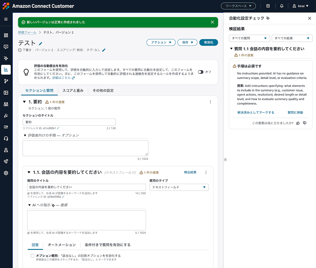Select the analytics bar chart sidebar icon
Viewport: 316px width, 268px height.
pyautogui.click(x=6, y=70)
